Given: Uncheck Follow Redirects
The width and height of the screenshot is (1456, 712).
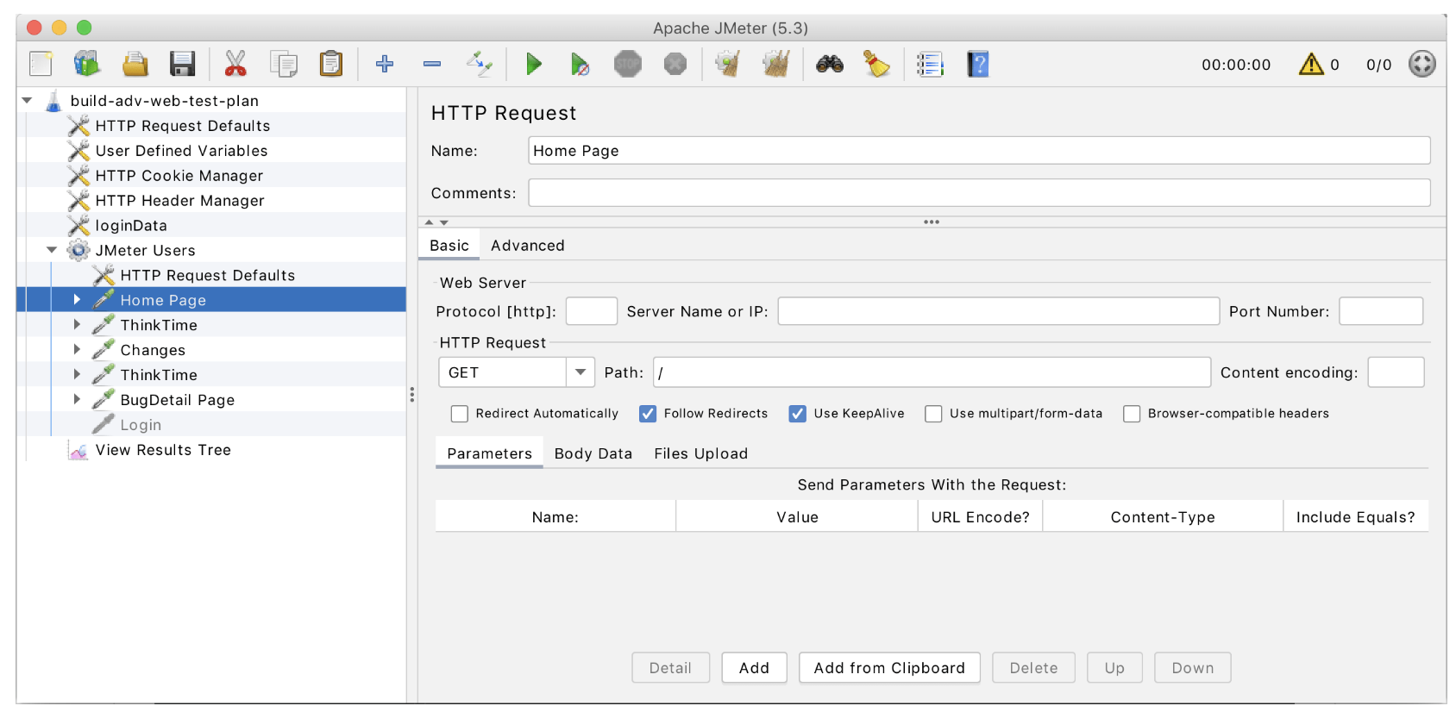Looking at the screenshot, I should pyautogui.click(x=648, y=414).
